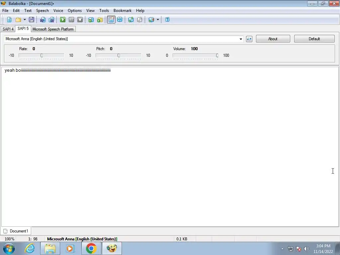Open the Help menu
The height and width of the screenshot is (255, 340).
140,11
